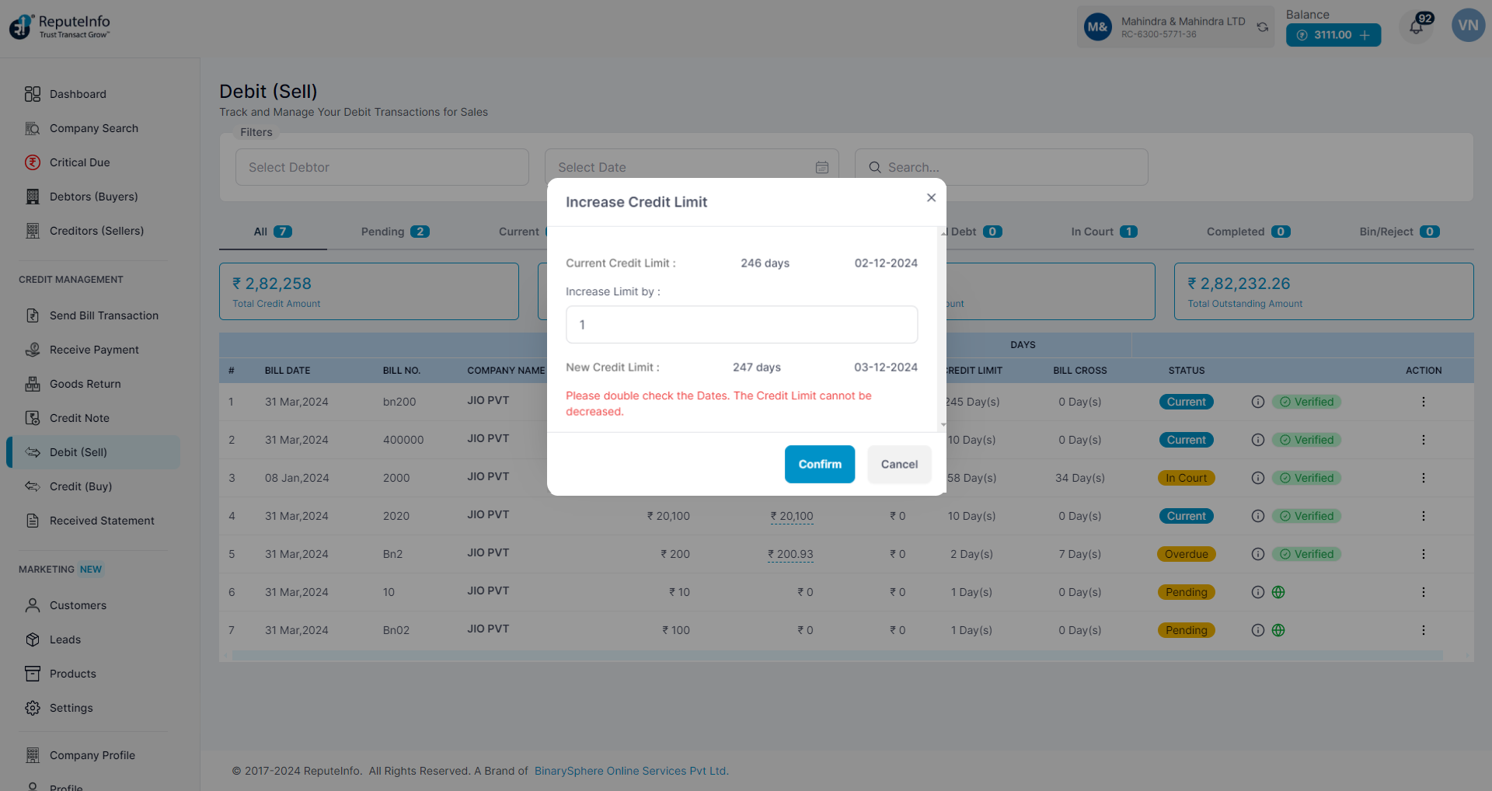Switch to the In Court tab
This screenshot has width=1492, height=791.
tap(1103, 232)
